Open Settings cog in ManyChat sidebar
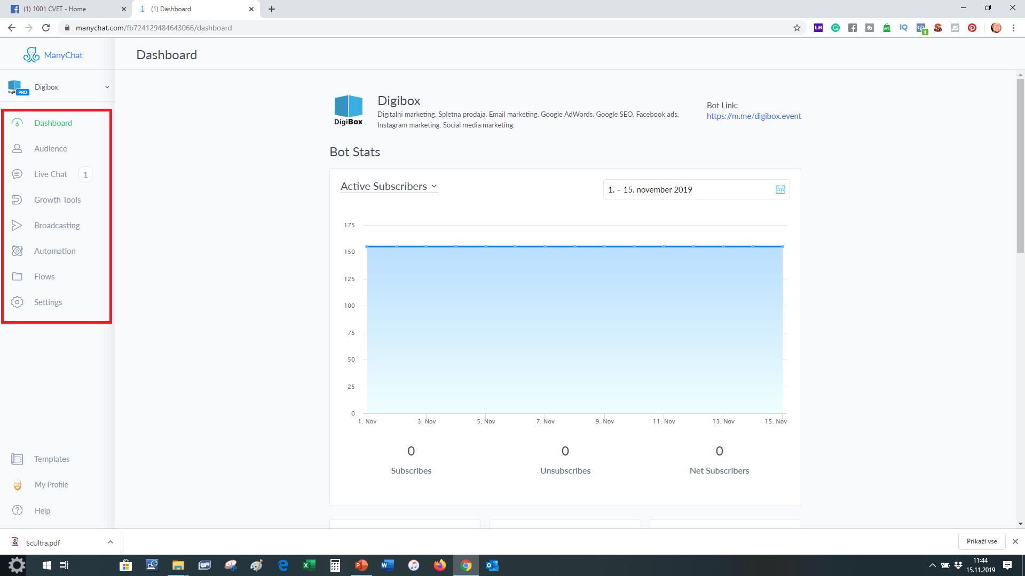 tap(17, 302)
